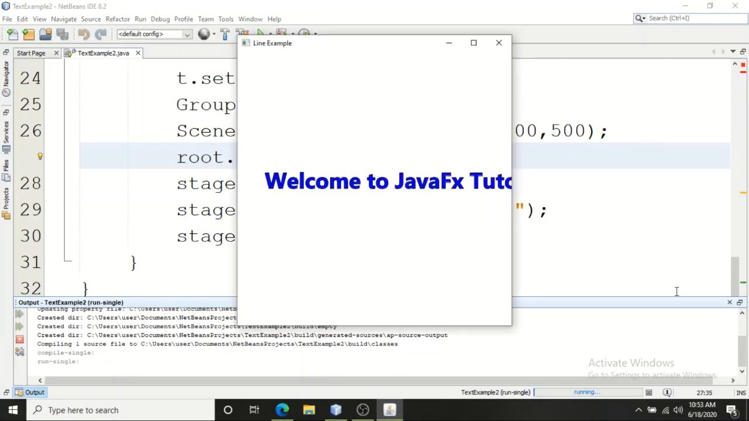
Task: Open the File menu
Action: (x=7, y=19)
